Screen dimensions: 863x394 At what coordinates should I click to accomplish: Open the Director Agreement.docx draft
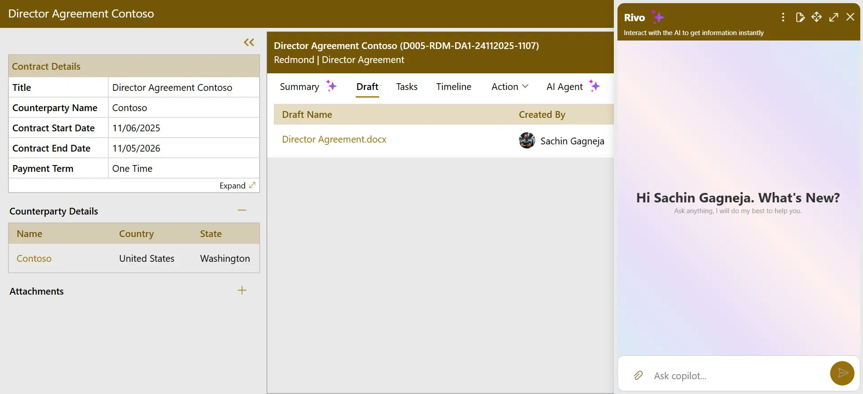tap(334, 139)
